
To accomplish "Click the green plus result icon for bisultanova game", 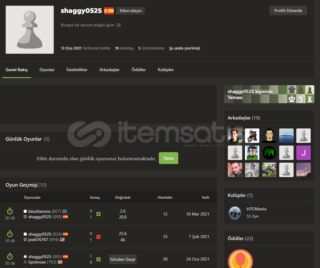I will 98,214.
